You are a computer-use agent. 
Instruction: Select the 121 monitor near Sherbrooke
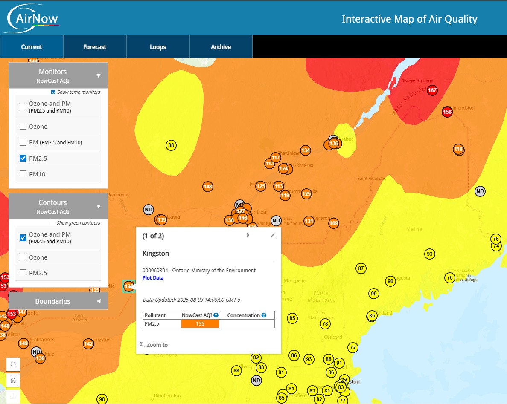pyautogui.click(x=309, y=221)
